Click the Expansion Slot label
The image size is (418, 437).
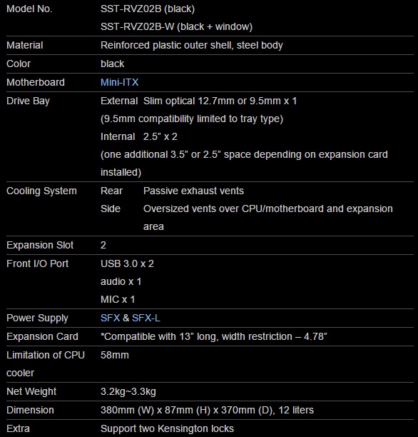[x=40, y=245]
